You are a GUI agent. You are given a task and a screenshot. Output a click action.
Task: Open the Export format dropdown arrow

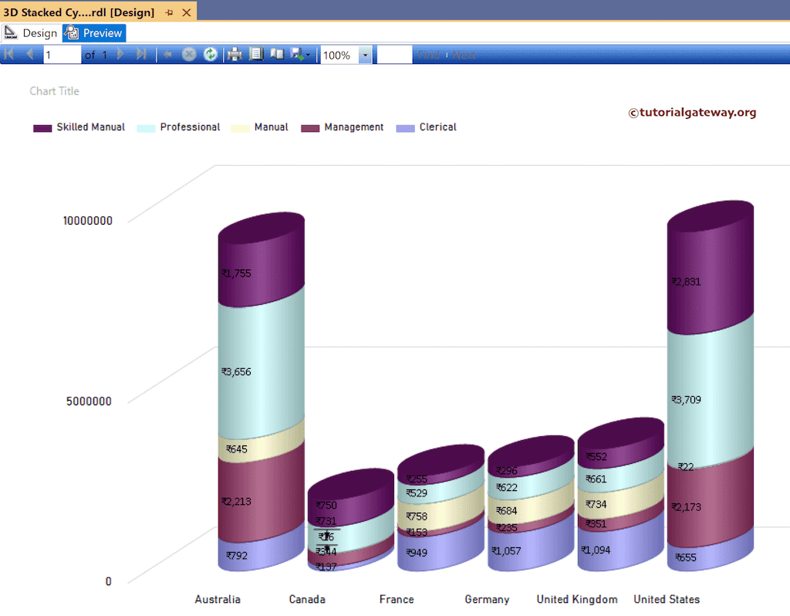(309, 54)
